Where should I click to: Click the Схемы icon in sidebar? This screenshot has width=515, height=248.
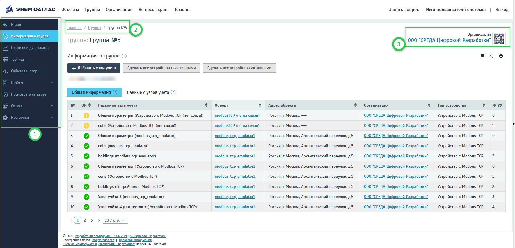click(5, 106)
